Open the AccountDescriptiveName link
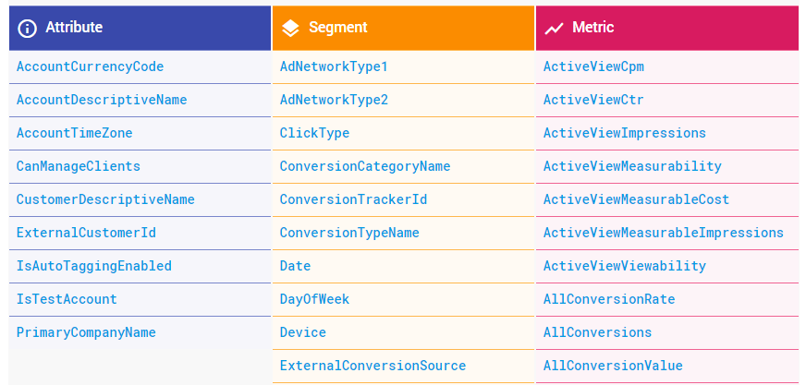This screenshot has height=385, width=806. (x=102, y=100)
